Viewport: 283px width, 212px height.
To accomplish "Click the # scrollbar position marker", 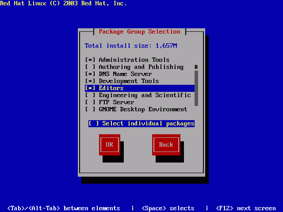I will coord(196,67).
